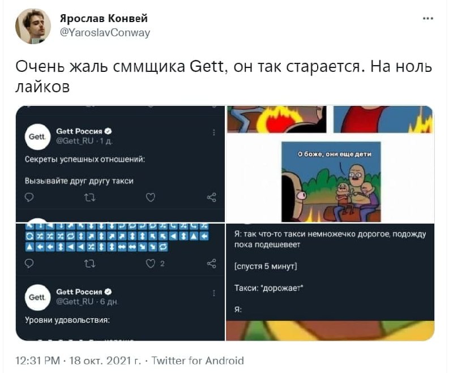Viewport: 453px width, 373px height.
Task: Open the 'О боже, они еще дети' meme image
Action: pos(330,164)
